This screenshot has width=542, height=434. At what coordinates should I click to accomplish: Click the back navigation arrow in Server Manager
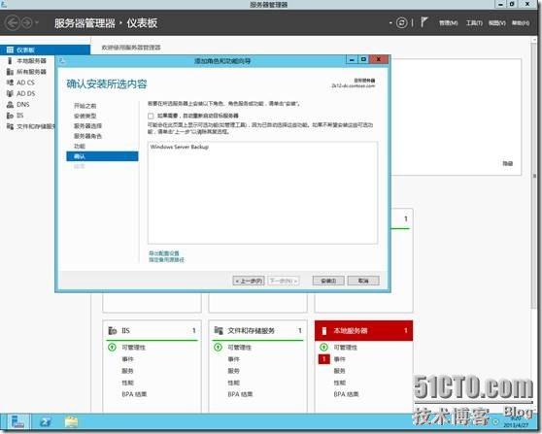pyautogui.click(x=13, y=23)
